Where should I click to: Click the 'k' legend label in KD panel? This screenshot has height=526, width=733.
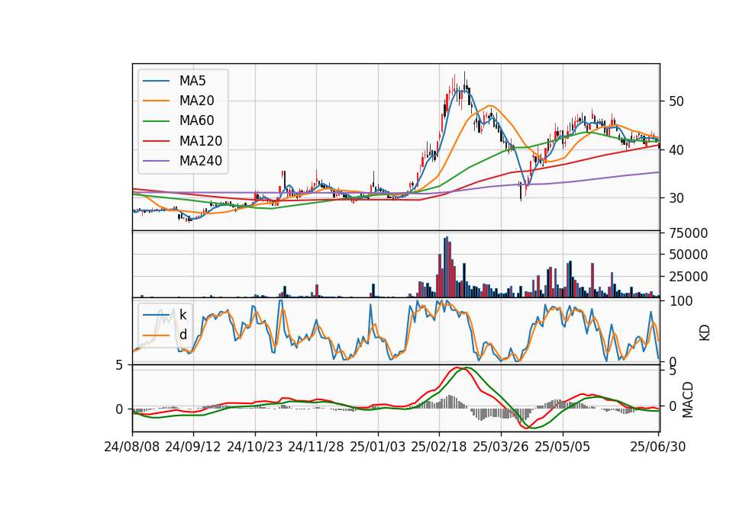[x=182, y=315]
